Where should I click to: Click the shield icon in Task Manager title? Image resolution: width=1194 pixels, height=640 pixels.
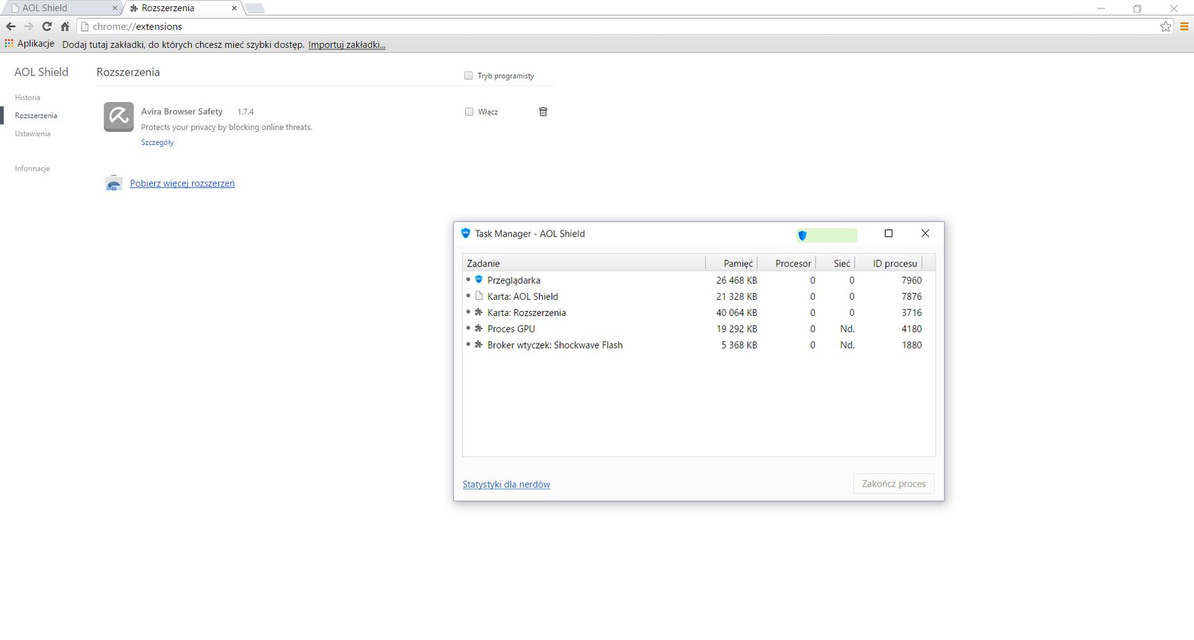(466, 233)
